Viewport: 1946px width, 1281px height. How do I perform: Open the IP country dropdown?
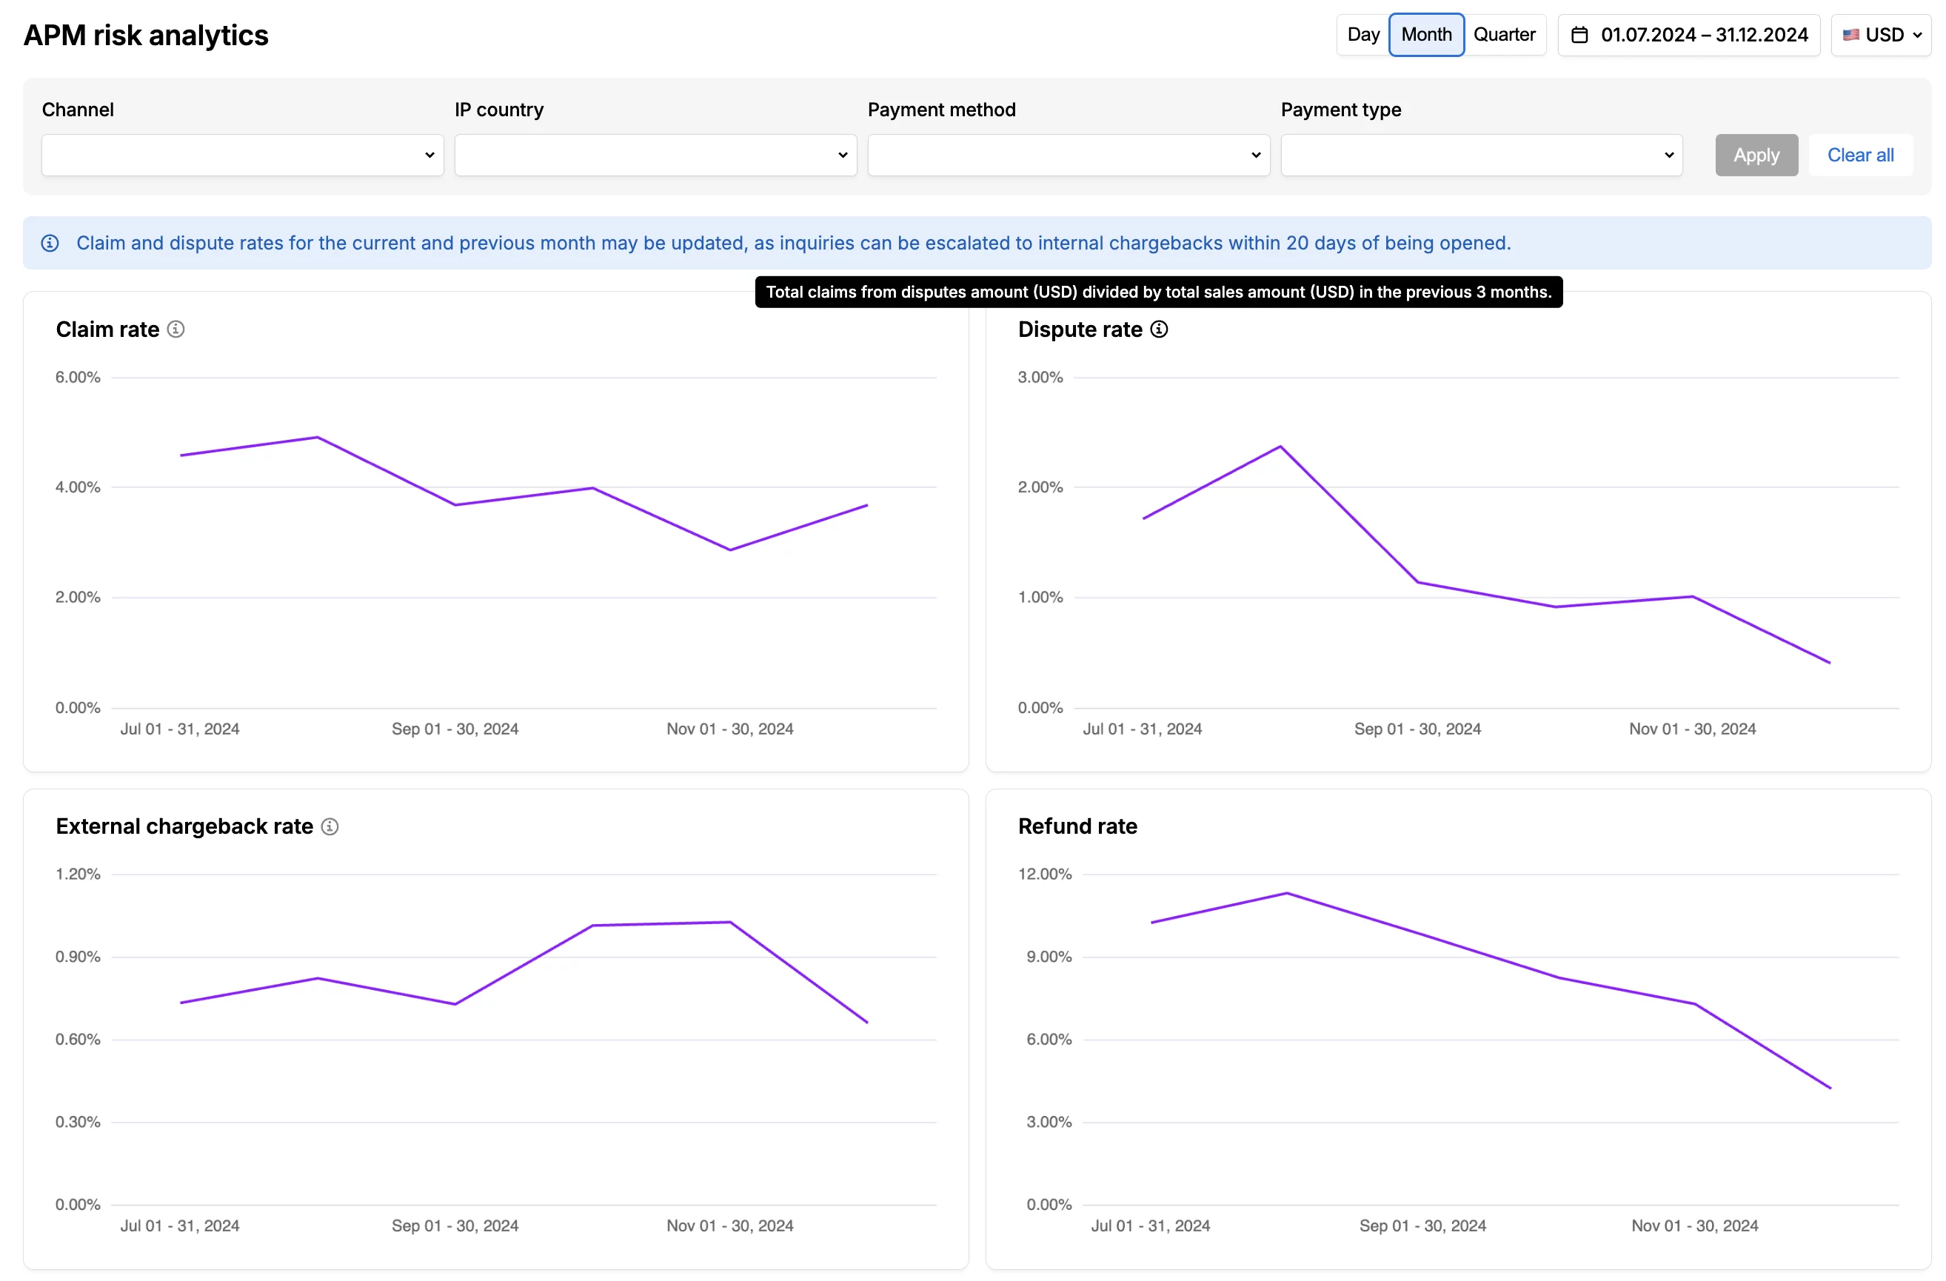(654, 155)
